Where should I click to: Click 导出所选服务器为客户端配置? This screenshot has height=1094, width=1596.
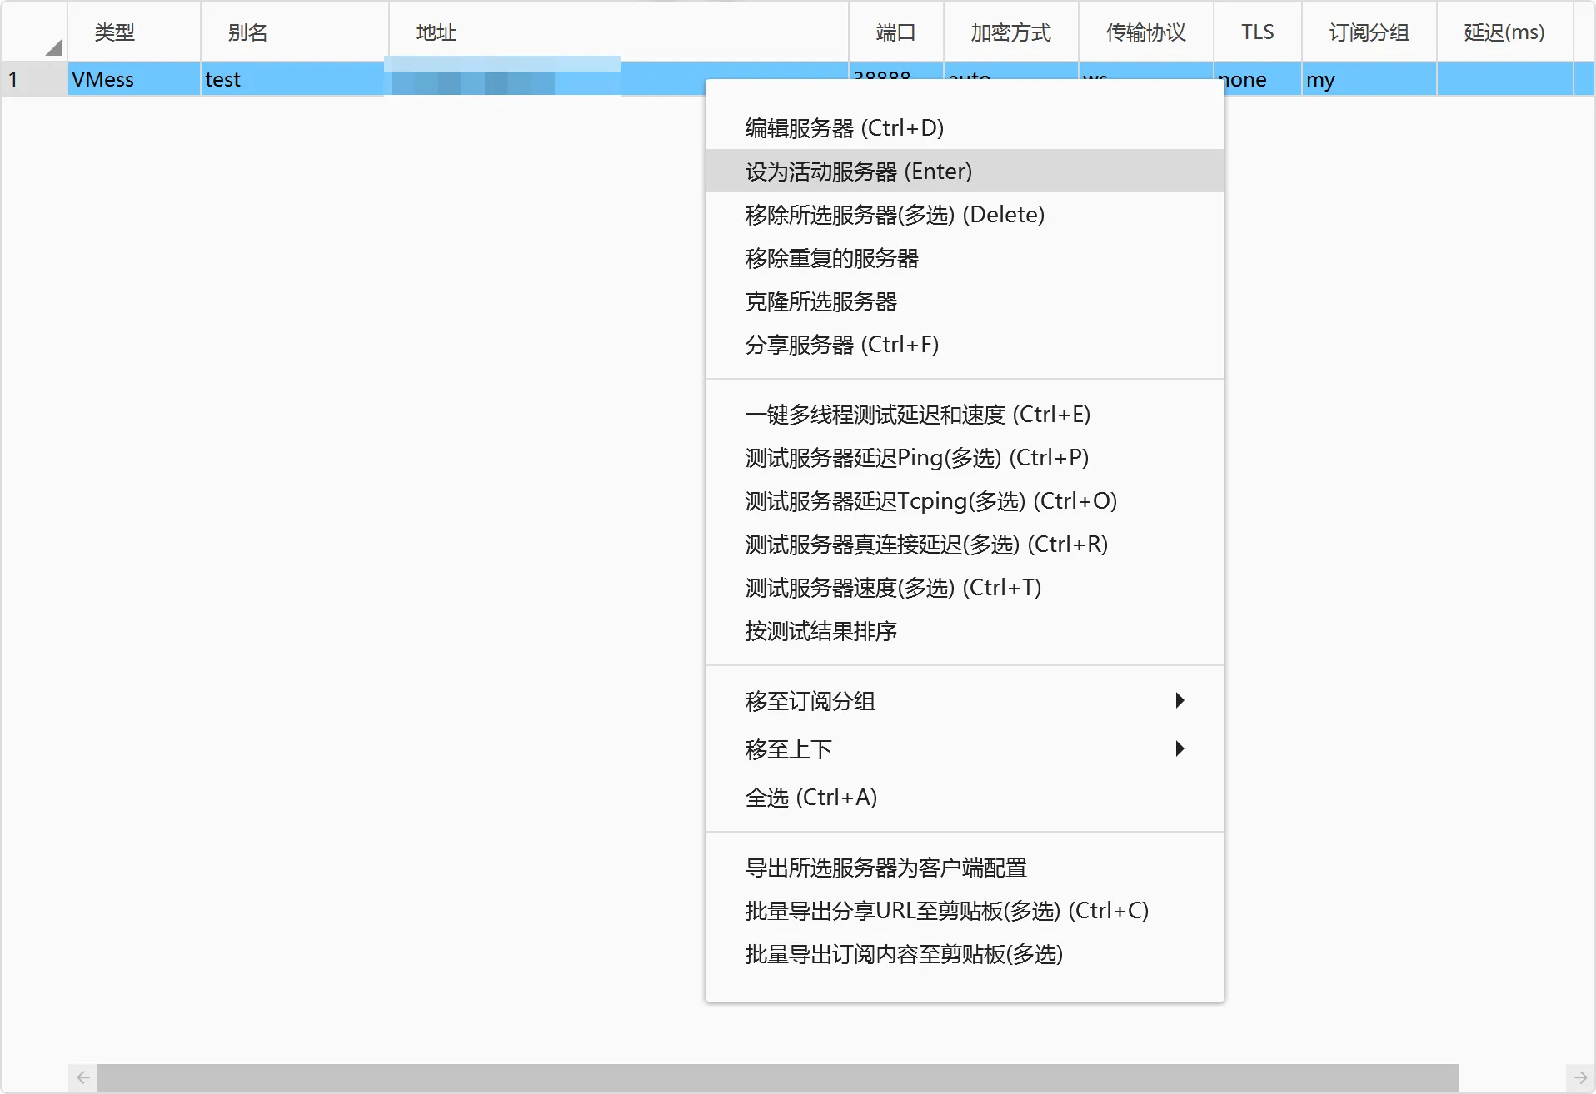pos(885,868)
